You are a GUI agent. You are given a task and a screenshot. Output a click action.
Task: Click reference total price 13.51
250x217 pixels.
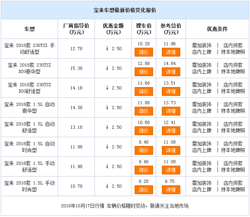pos(169,83)
